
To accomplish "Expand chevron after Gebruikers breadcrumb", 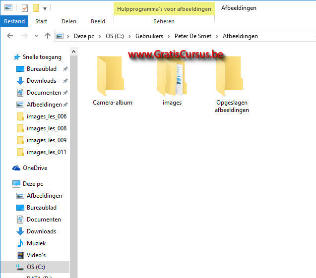I will pos(169,36).
